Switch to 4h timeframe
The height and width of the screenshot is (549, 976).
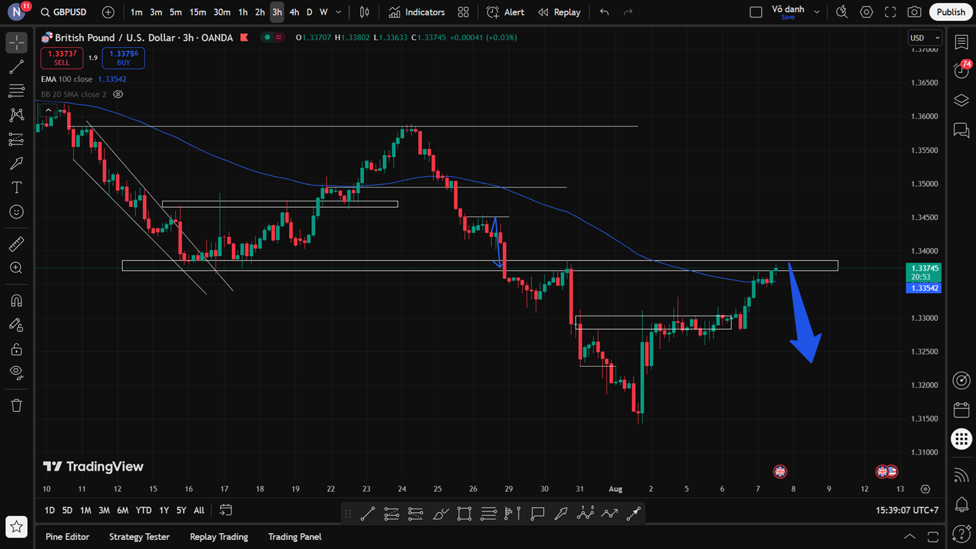tap(294, 12)
